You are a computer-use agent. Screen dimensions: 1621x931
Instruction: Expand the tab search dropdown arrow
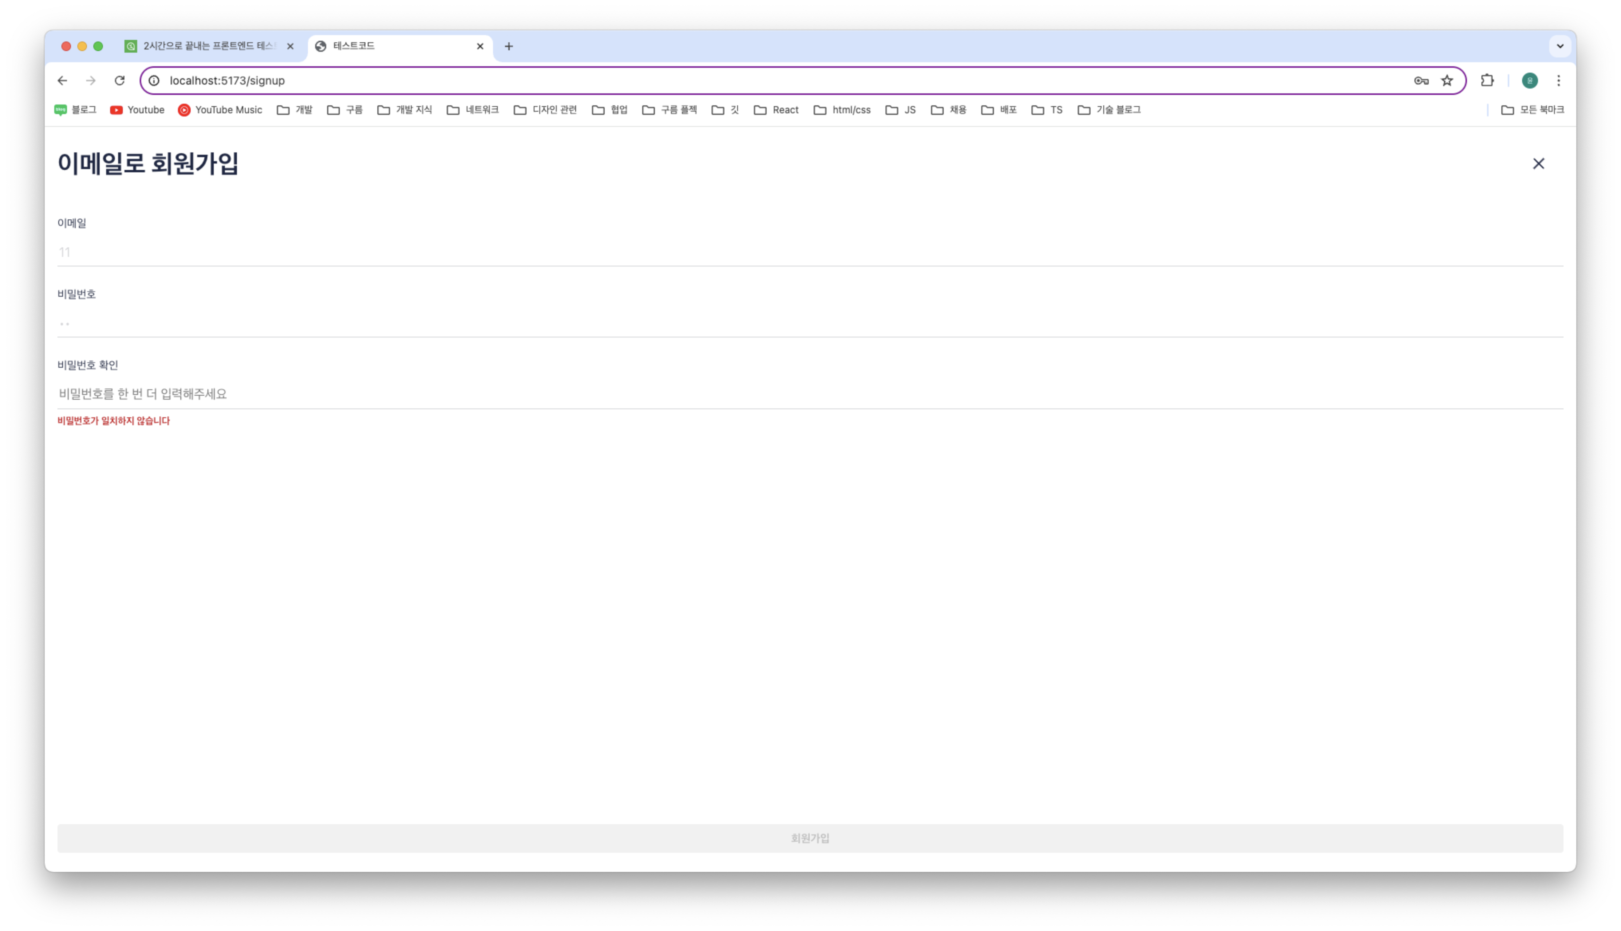(x=1560, y=46)
